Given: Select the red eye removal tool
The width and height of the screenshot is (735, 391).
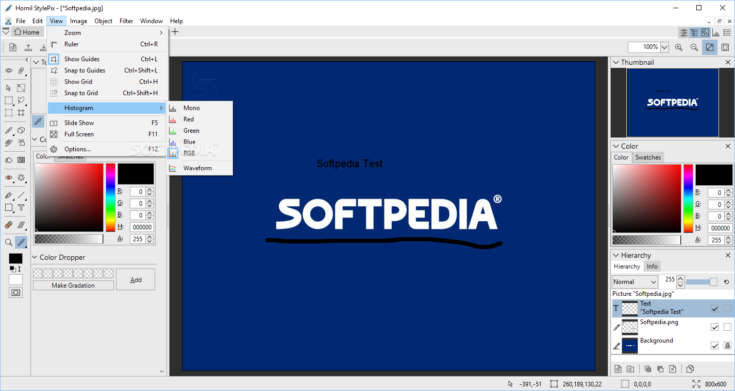Looking at the screenshot, I should pyautogui.click(x=9, y=177).
